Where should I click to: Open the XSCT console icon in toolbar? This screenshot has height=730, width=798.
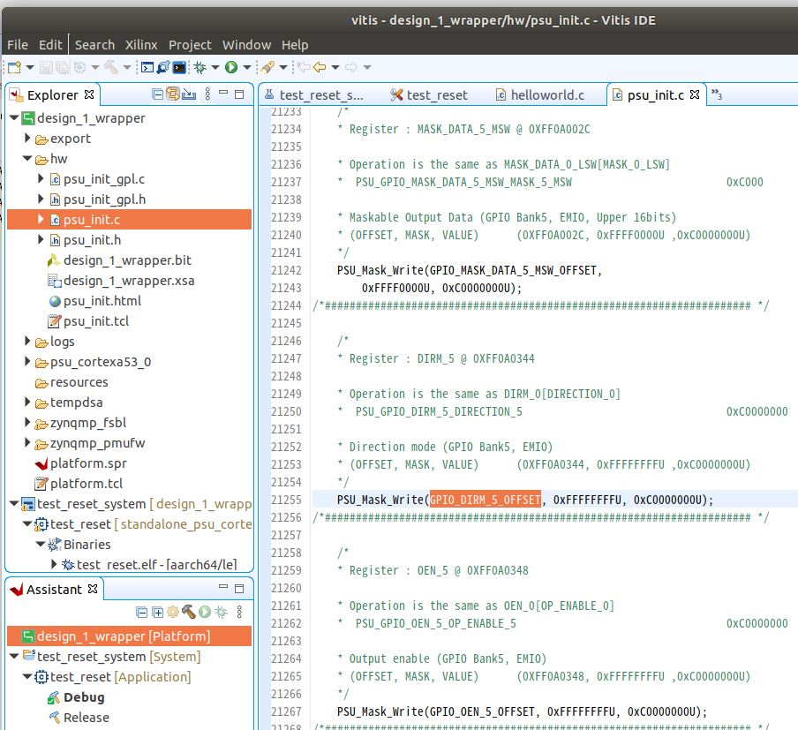click(x=147, y=67)
